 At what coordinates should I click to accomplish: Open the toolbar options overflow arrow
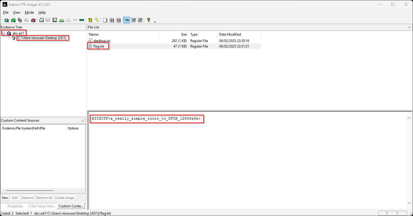pyautogui.click(x=155, y=22)
